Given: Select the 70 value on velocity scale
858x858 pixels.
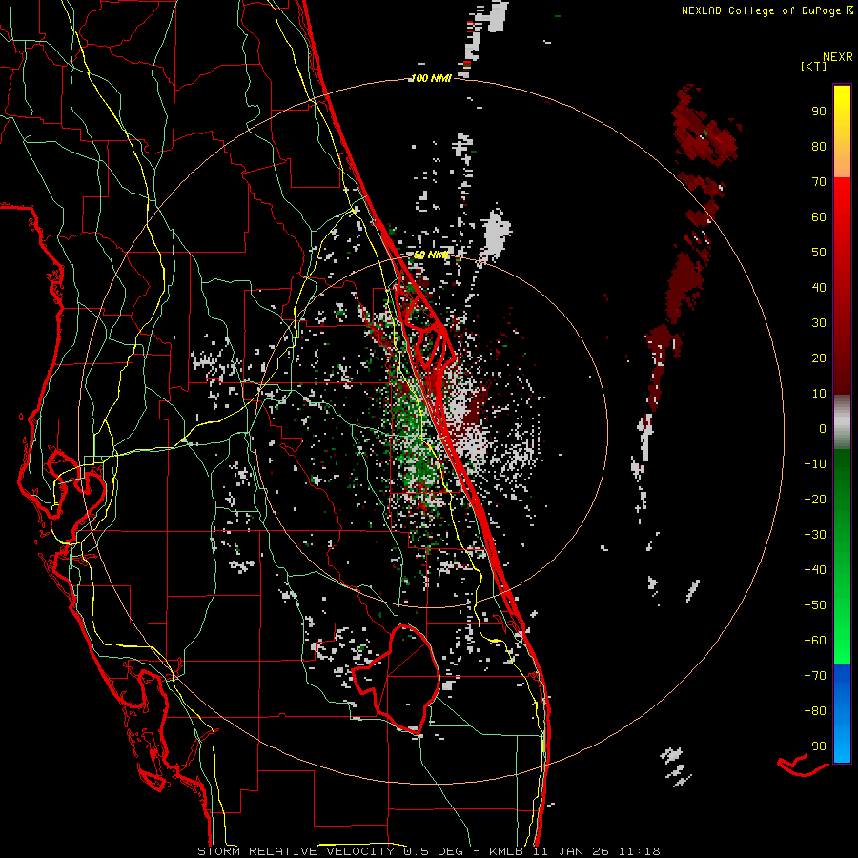Looking at the screenshot, I should (x=819, y=182).
